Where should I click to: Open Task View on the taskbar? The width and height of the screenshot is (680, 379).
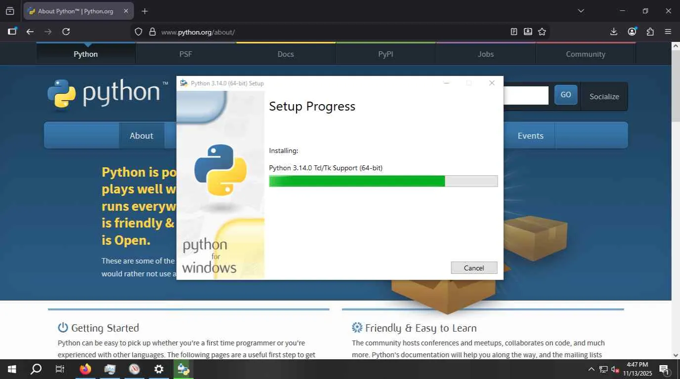coord(60,369)
